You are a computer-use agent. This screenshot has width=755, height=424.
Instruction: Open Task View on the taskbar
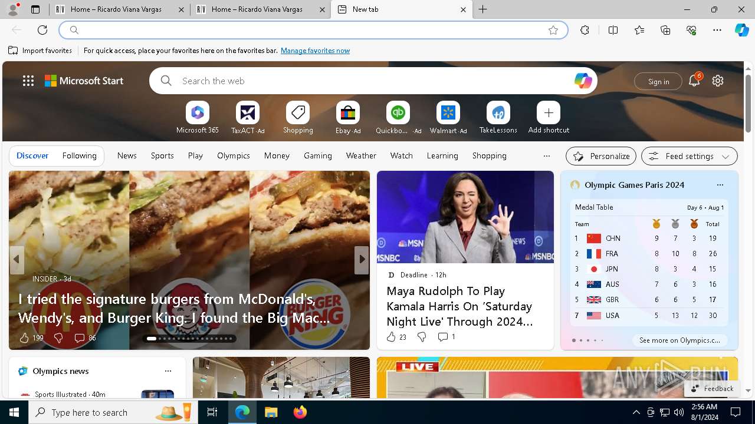click(212, 412)
